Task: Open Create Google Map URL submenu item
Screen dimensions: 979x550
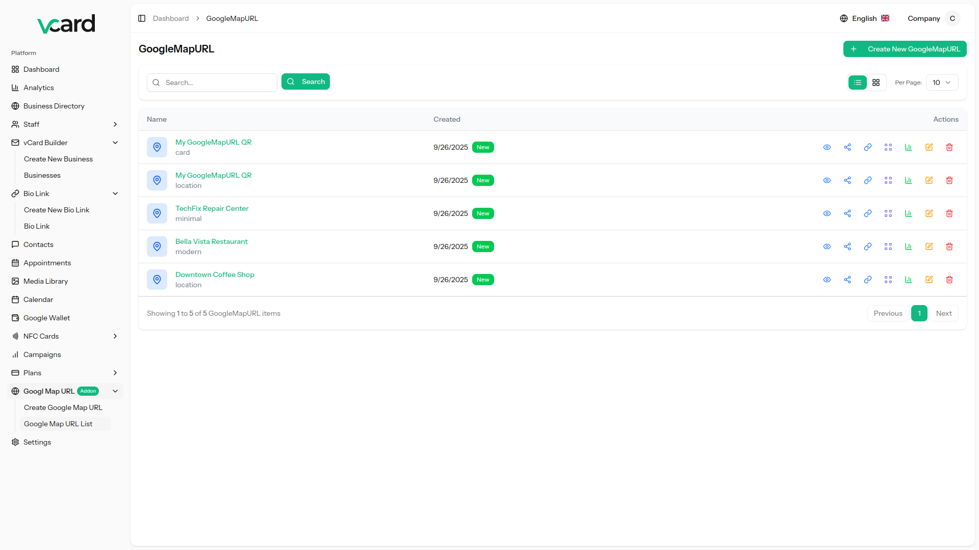Action: coord(63,407)
